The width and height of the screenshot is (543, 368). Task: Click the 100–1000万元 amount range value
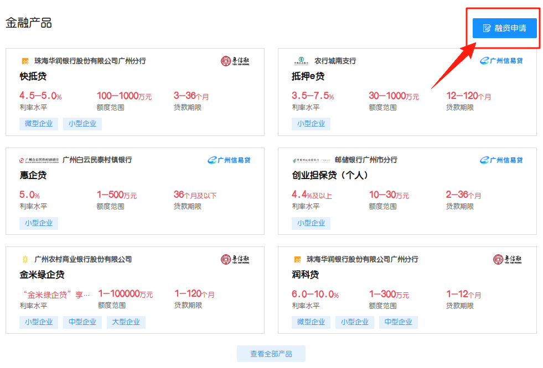click(124, 96)
